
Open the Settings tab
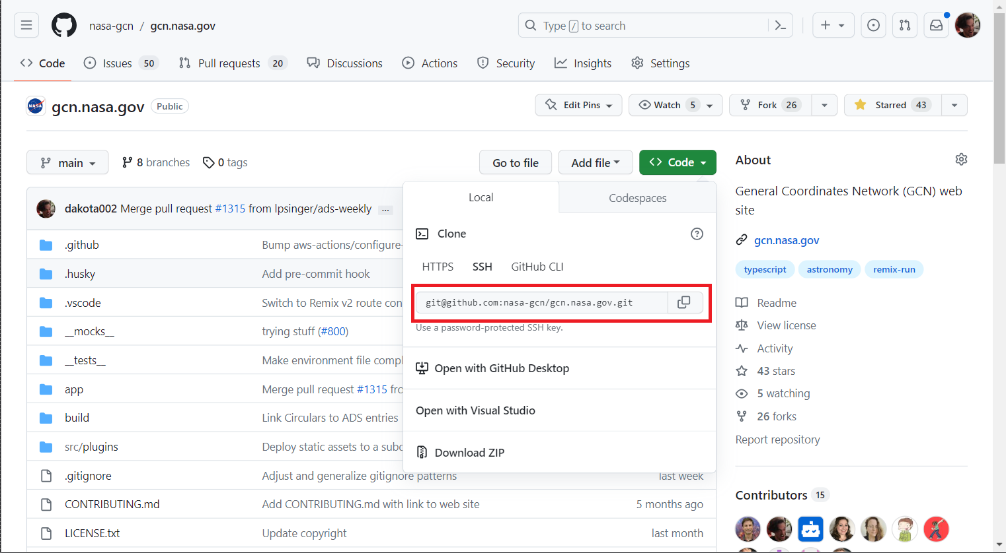coord(660,63)
